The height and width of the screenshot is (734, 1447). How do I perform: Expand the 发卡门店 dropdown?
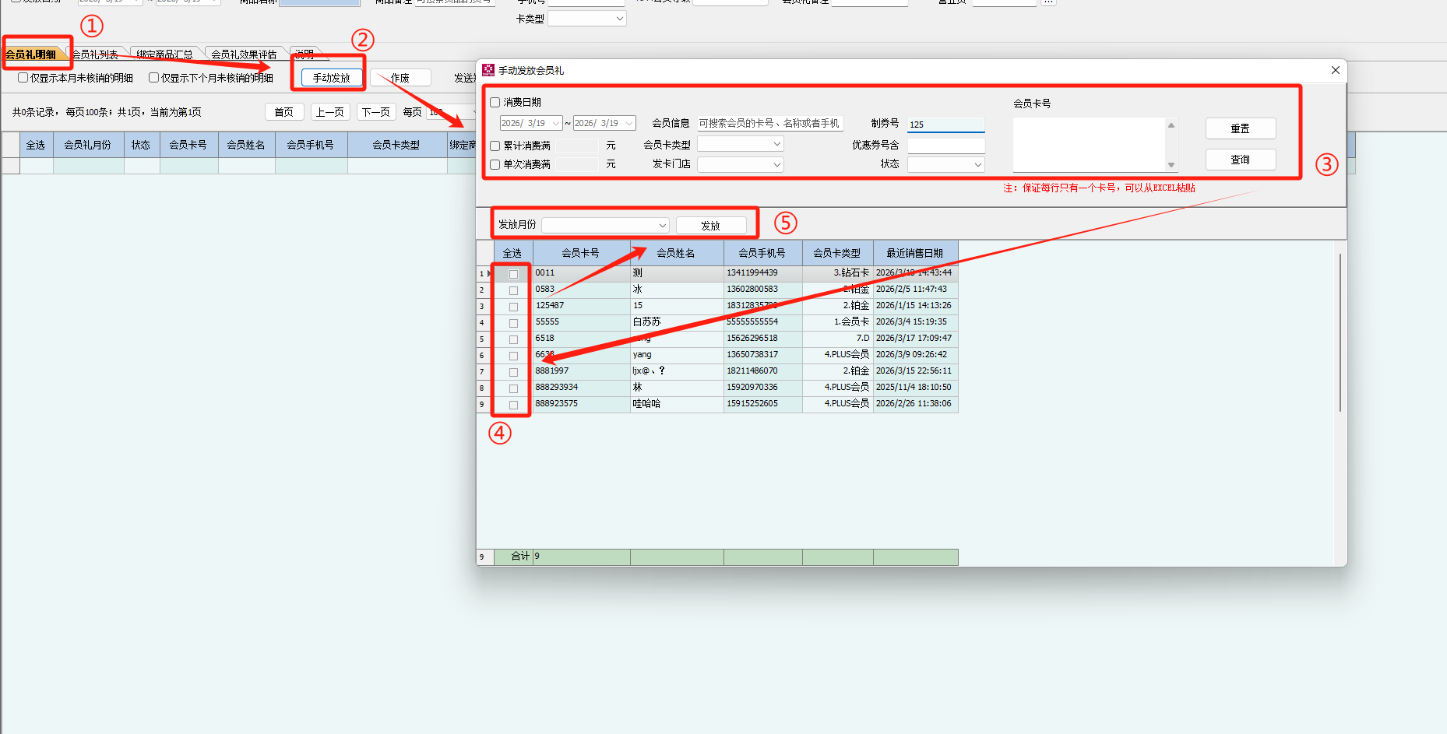pyautogui.click(x=740, y=164)
